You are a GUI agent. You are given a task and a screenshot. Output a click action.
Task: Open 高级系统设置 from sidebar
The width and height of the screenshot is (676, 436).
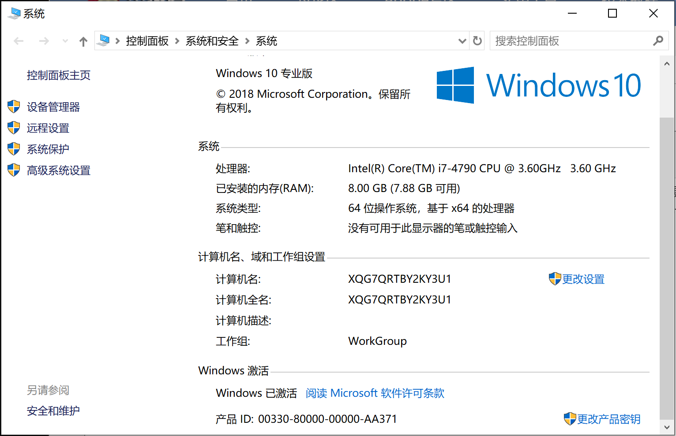59,170
